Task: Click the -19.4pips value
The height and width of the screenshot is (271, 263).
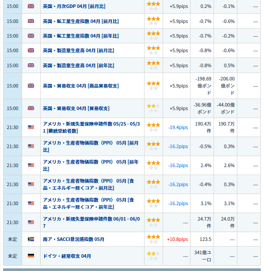Action: [x=178, y=127]
